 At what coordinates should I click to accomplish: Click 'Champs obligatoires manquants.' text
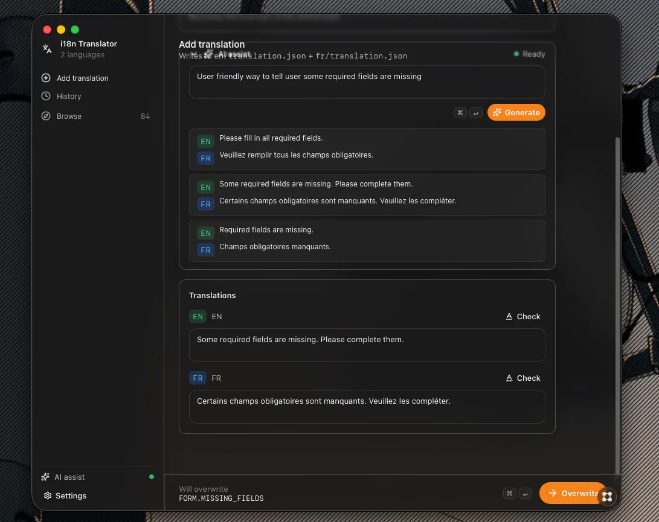coord(275,247)
